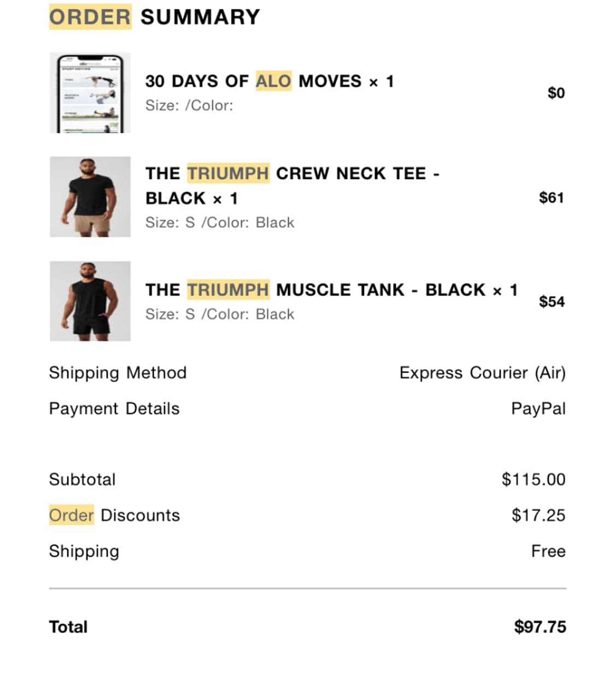Screen dimensions: 615x673
Task: Click the "30 Days of Alo Moves" item title
Action: pos(269,81)
